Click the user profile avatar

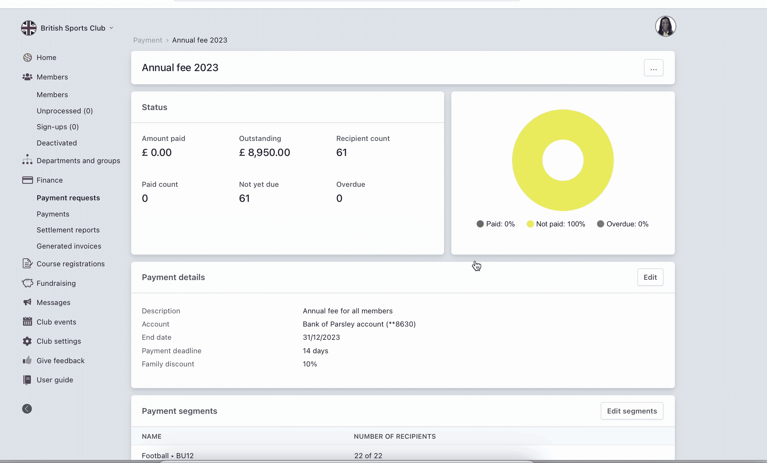665,26
